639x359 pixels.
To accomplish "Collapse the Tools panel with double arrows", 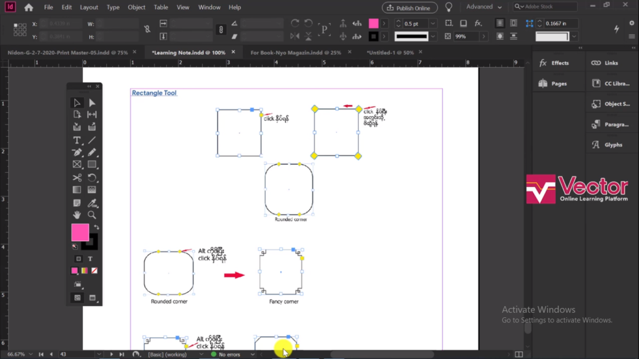I will tap(89, 86).
